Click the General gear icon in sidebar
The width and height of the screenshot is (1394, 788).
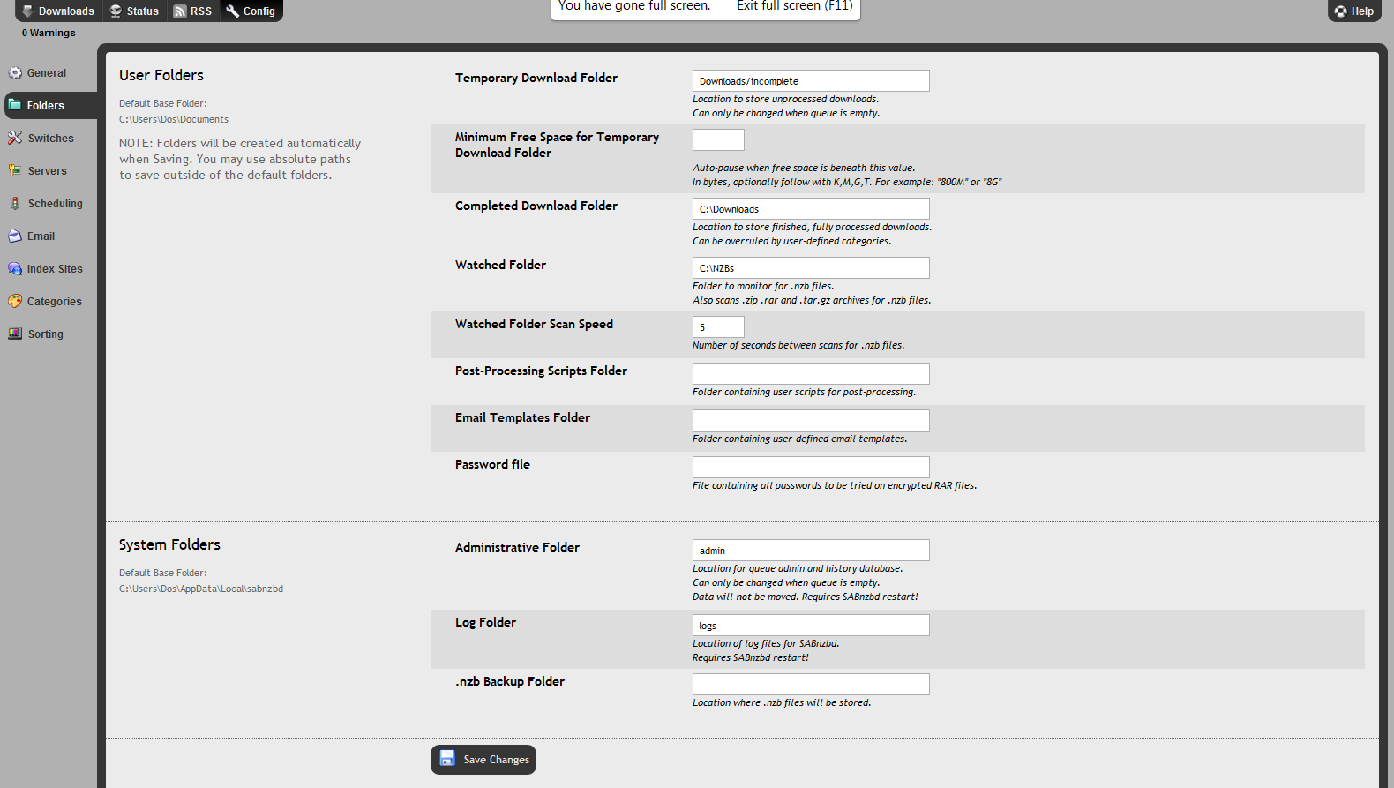pos(15,73)
